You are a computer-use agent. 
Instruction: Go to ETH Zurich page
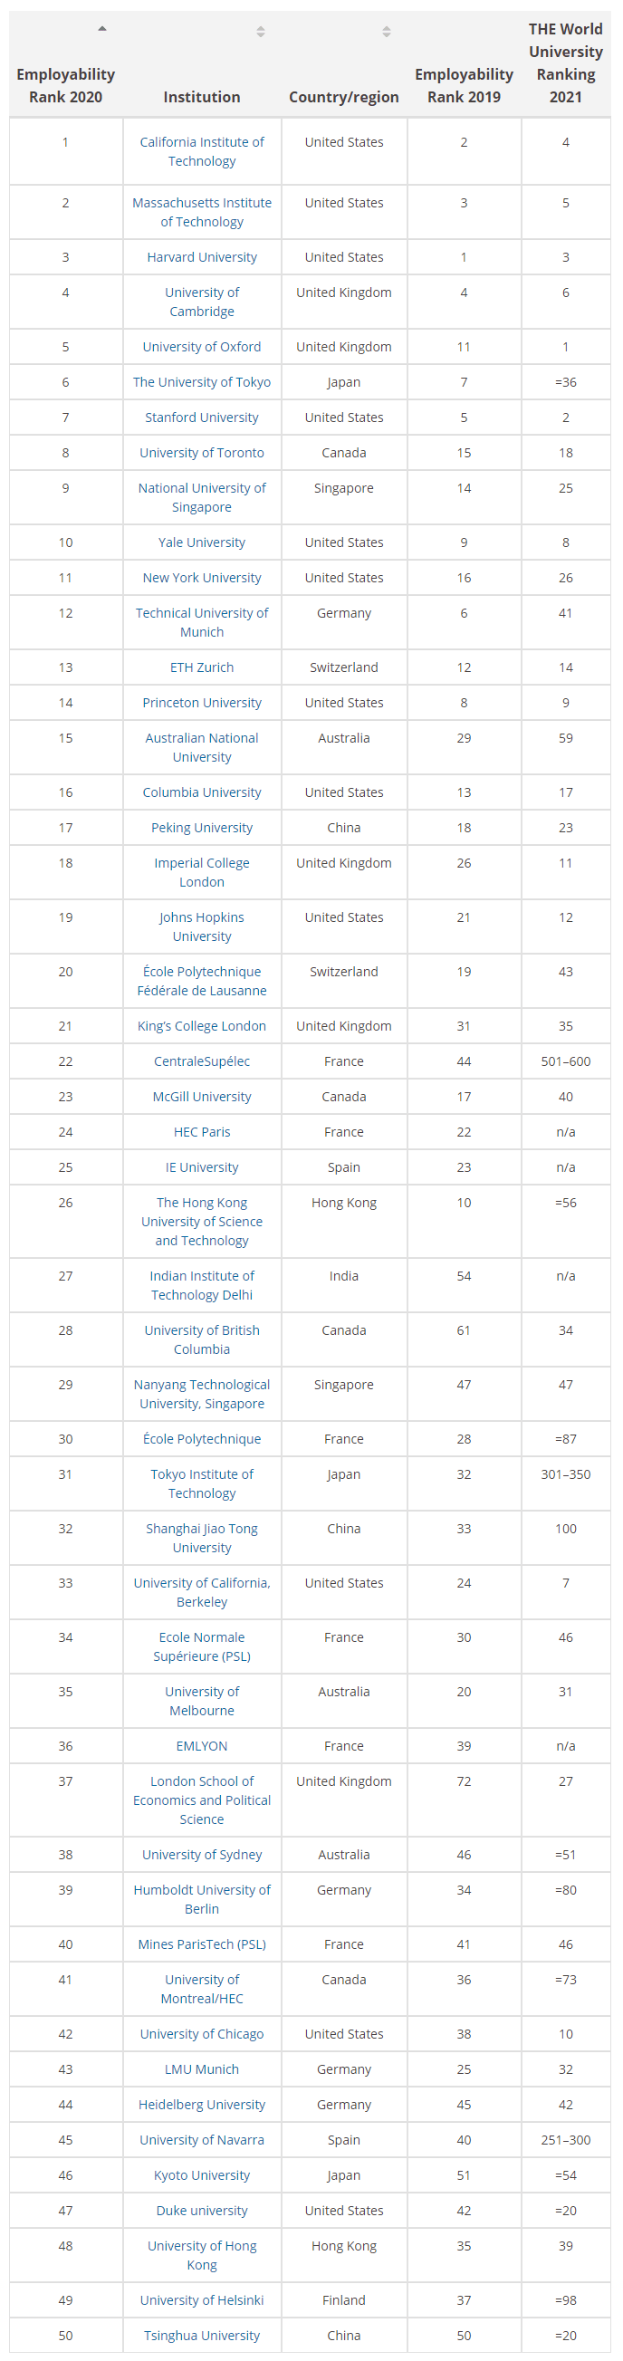202,667
